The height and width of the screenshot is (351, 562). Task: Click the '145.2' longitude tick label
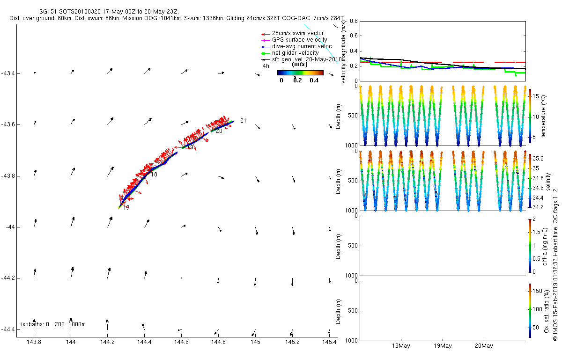pos(292,343)
